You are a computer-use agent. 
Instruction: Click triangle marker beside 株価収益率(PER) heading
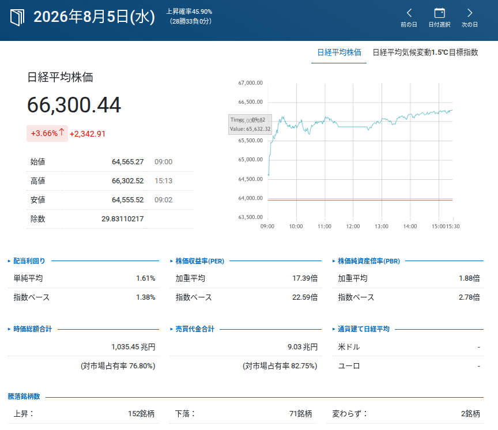tap(172, 261)
